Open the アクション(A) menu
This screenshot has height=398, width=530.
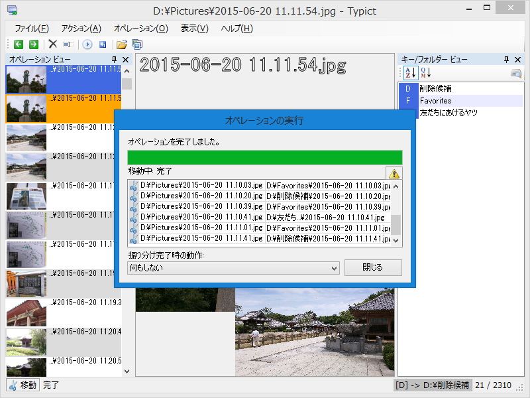point(81,29)
